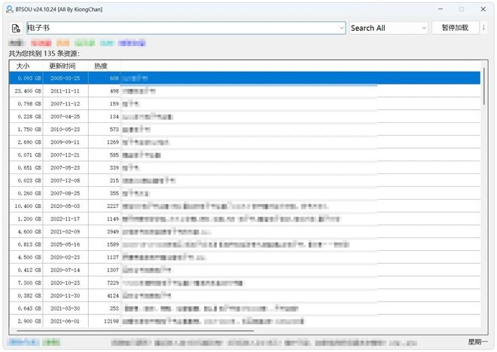The image size is (497, 352).
Task: Sort results by 更新时间 column header
Action: pyautogui.click(x=63, y=66)
